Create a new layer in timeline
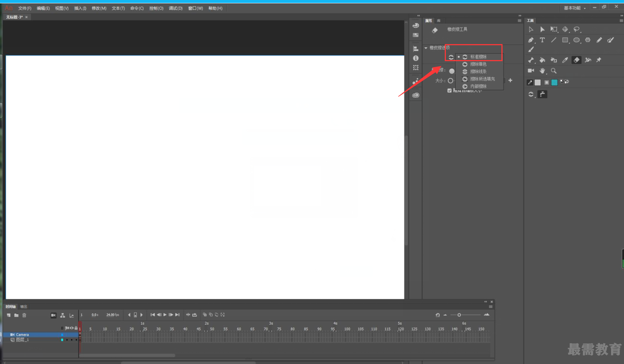Viewport: 624px width, 364px height. pyautogui.click(x=9, y=315)
